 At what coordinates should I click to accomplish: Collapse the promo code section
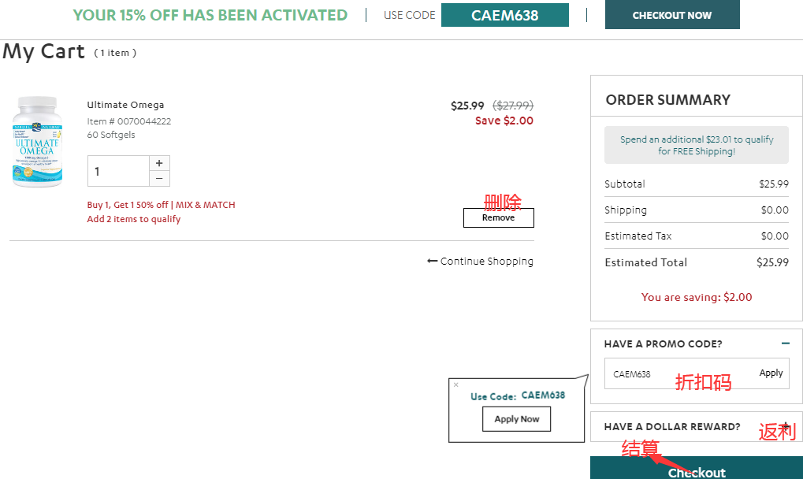coord(785,343)
